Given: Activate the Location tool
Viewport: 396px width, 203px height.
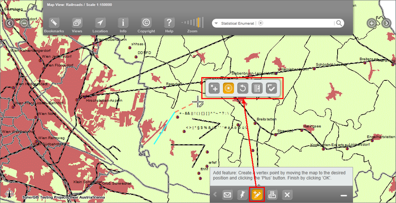Looking at the screenshot, I should [100, 23].
